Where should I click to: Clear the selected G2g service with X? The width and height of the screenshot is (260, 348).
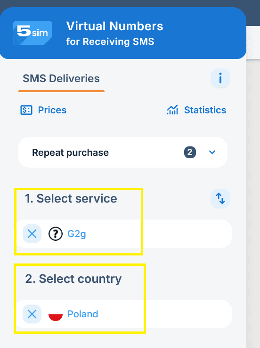click(x=32, y=234)
